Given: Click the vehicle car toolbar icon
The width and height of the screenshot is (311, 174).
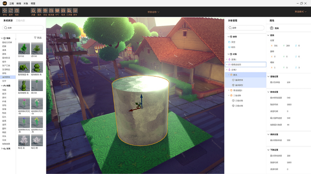Looking at the screenshot, I should point(63,10).
